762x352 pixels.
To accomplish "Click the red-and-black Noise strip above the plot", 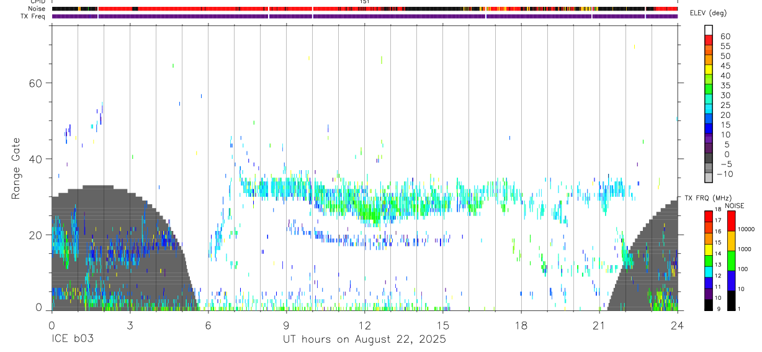I will pyautogui.click(x=365, y=9).
